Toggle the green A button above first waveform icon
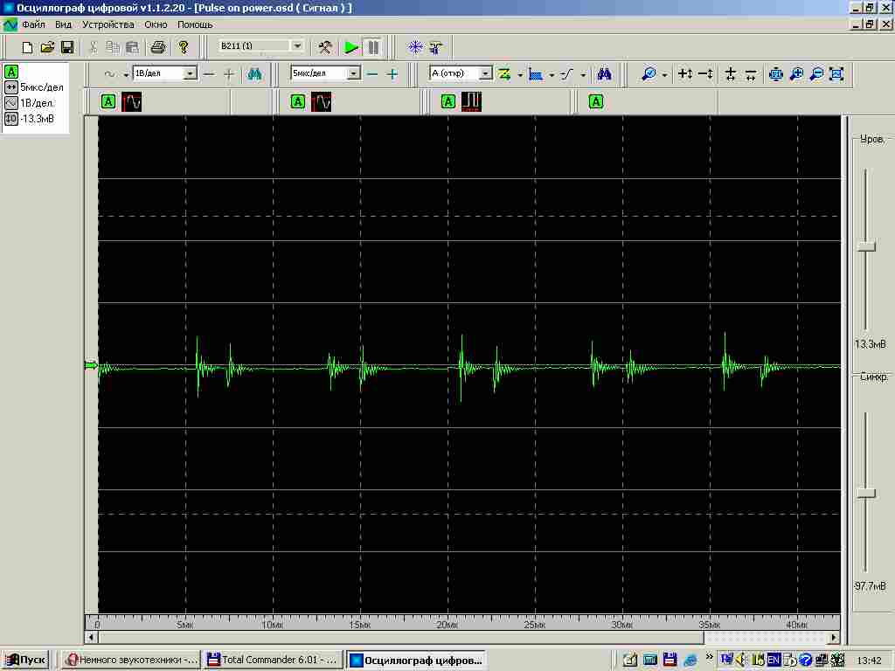Image resolution: width=895 pixels, height=671 pixels. pyautogui.click(x=108, y=102)
